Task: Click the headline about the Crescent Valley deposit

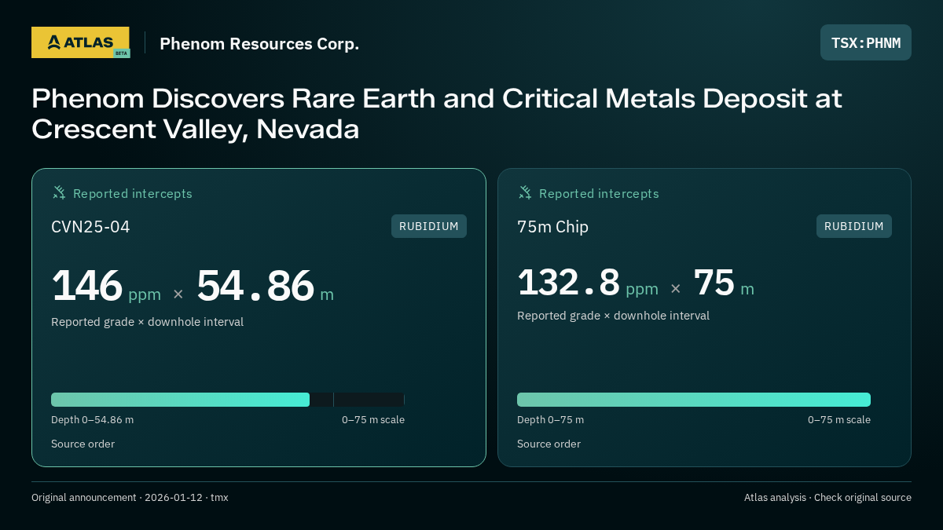Action: point(437,114)
